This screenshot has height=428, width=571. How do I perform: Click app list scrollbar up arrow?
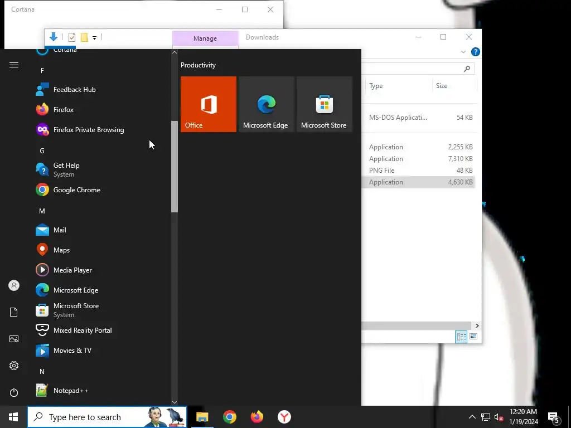[175, 52]
